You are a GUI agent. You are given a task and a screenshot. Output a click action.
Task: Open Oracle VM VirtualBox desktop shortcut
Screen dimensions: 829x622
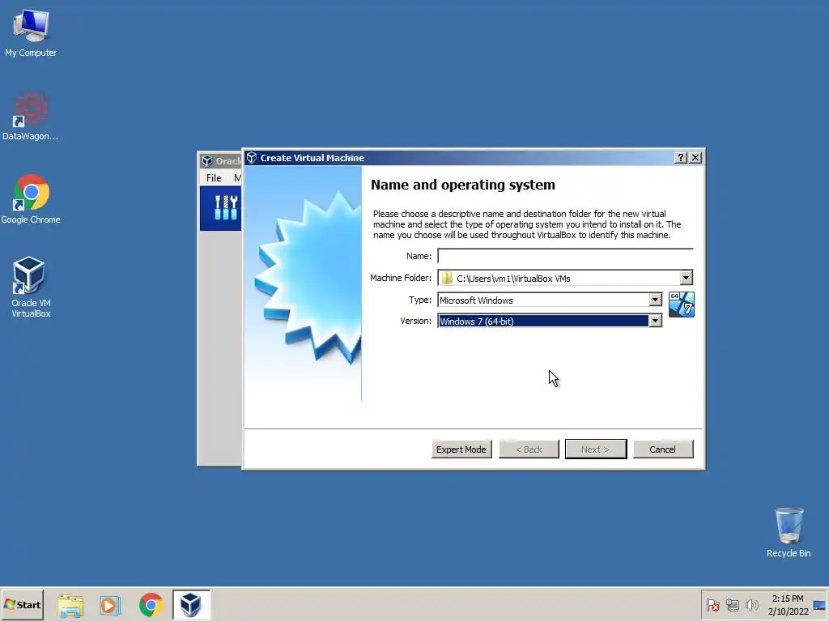coord(31,287)
